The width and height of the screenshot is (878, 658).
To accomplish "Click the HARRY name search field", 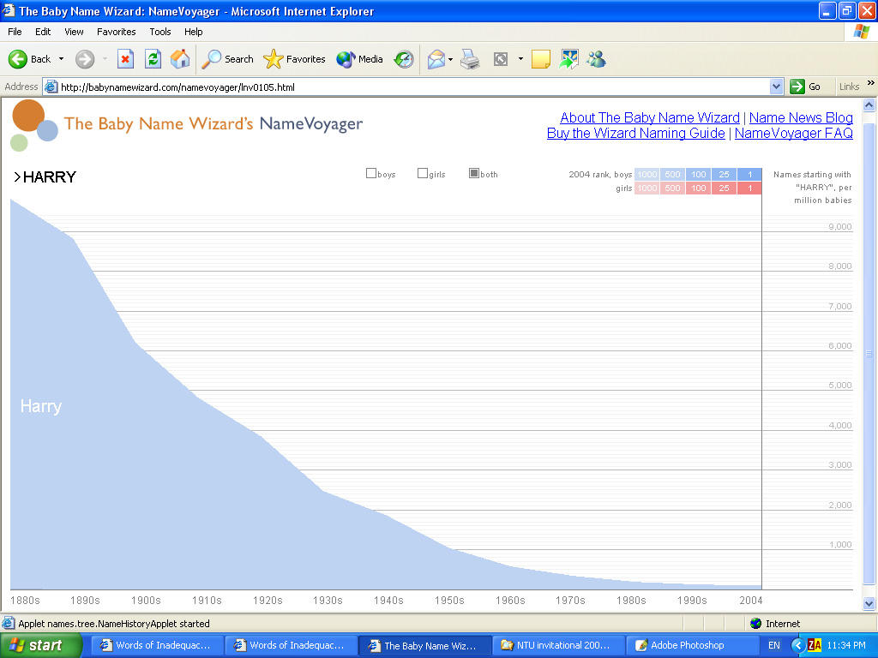I will click(x=49, y=176).
